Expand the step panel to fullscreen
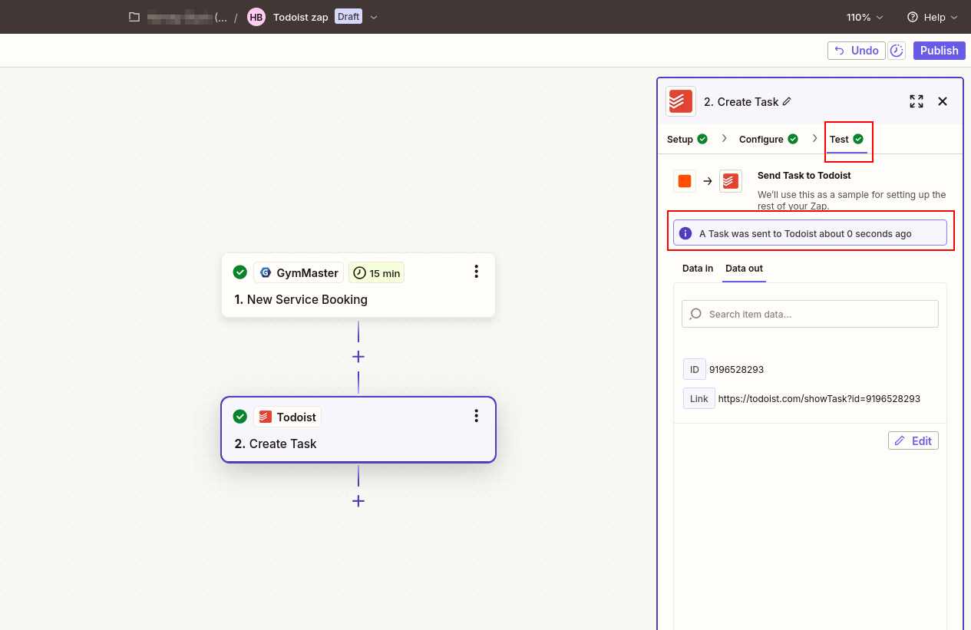 pyautogui.click(x=916, y=101)
